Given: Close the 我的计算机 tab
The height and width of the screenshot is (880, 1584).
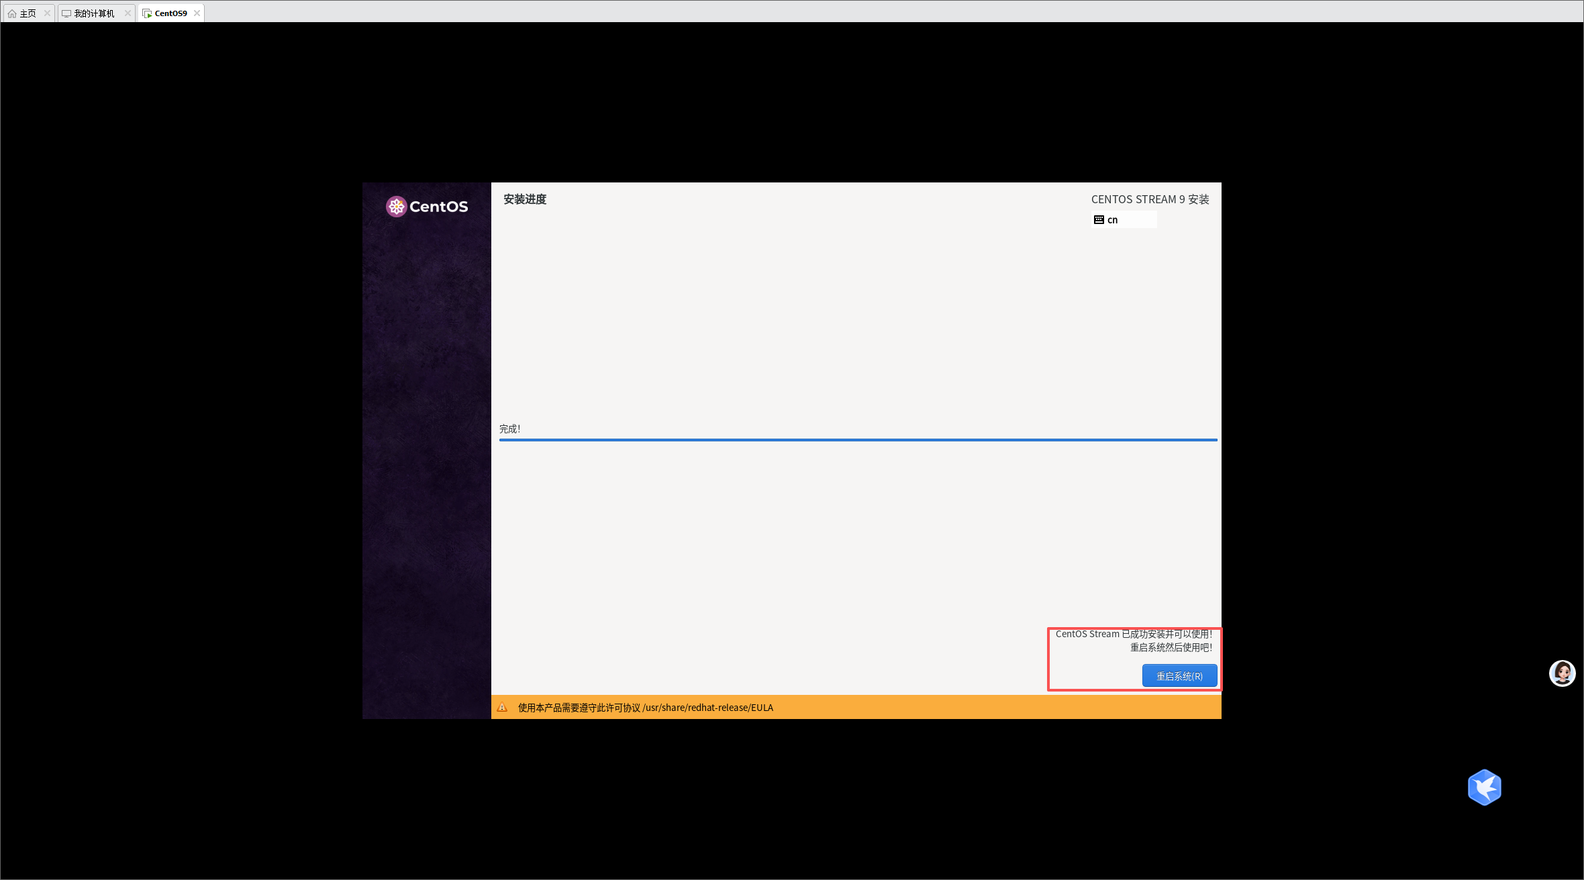Looking at the screenshot, I should [128, 13].
